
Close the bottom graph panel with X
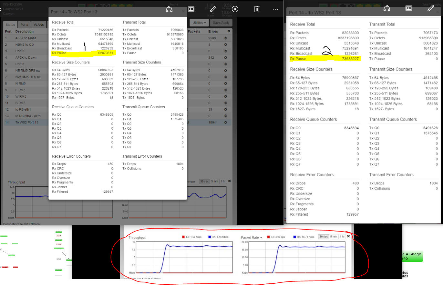pyautogui.click(x=348, y=236)
